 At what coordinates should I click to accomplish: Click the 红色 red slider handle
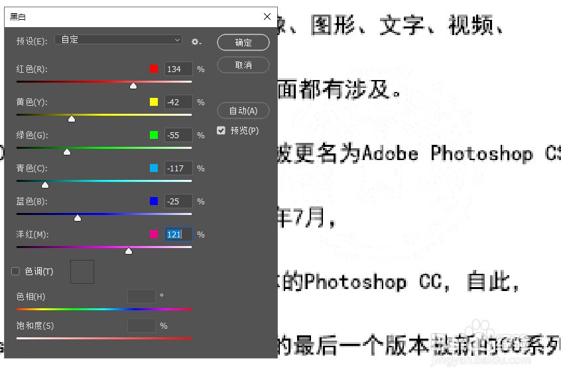tap(133, 85)
